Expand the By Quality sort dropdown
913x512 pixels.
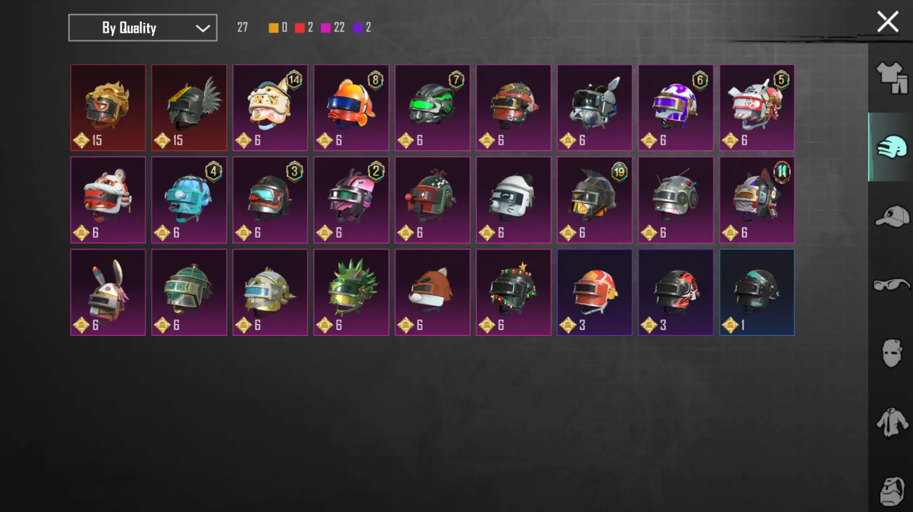pyautogui.click(x=143, y=28)
